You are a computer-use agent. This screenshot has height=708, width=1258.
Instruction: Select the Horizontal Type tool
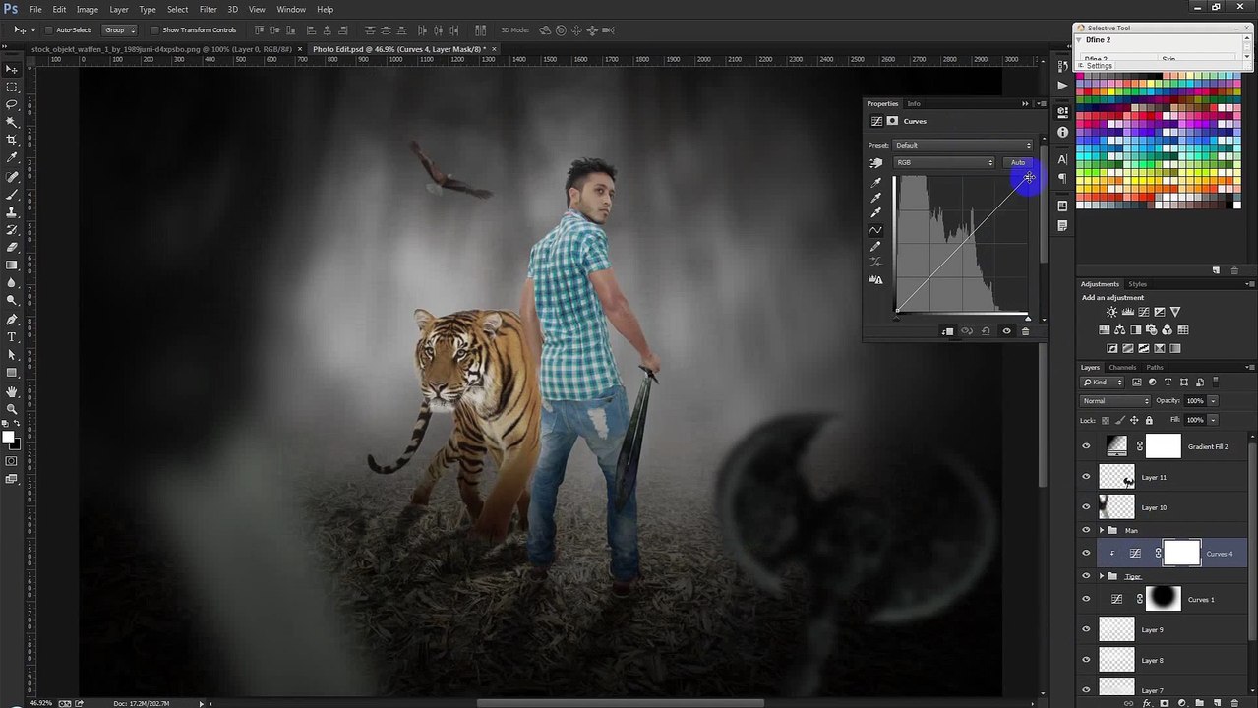pos(12,337)
